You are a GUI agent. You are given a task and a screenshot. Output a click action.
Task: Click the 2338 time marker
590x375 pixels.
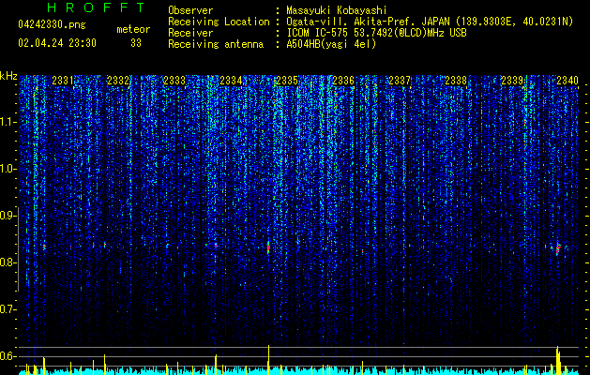[x=456, y=81]
